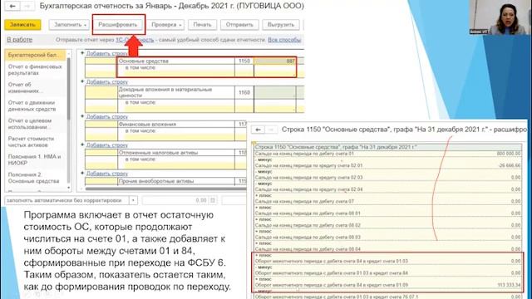Select Сальдо по дебету счета 01 row
Viewport: 532px width, 299px height.
click(388, 154)
